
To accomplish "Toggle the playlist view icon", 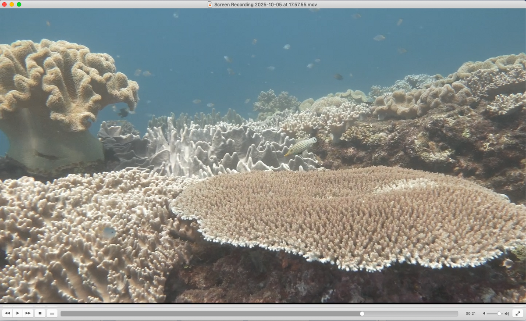I will (x=52, y=313).
